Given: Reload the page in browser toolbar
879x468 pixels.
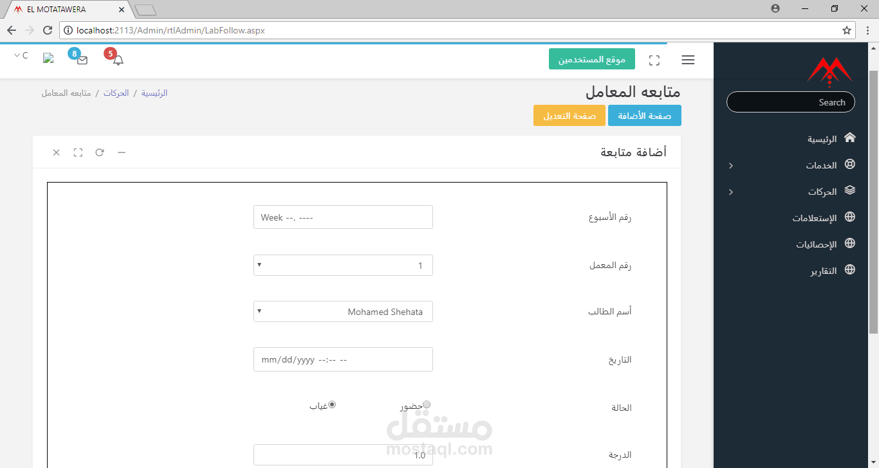Looking at the screenshot, I should 47,30.
